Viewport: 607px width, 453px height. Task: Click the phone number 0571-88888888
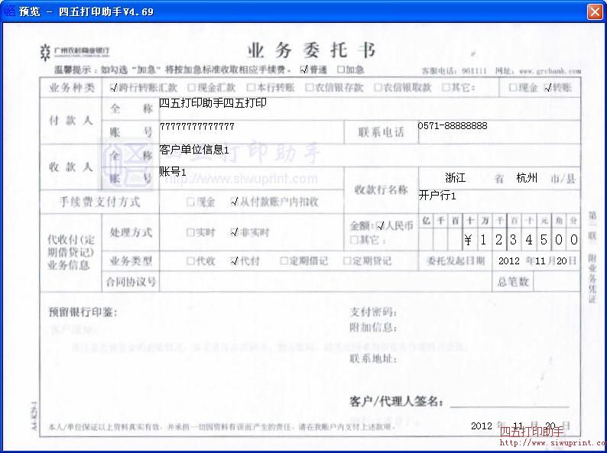[453, 126]
